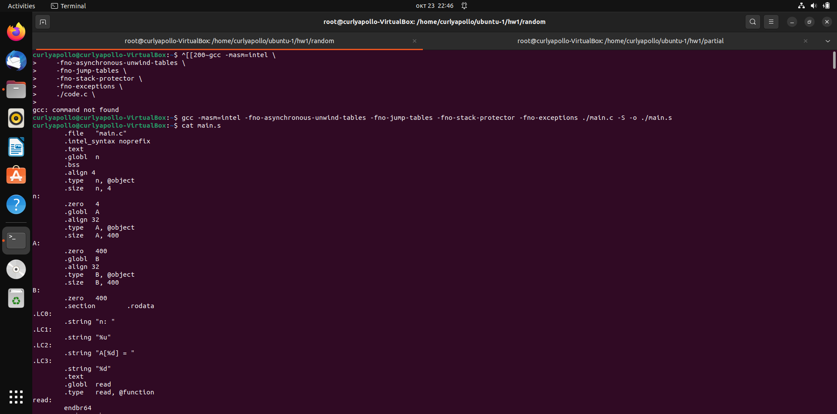The image size is (837, 414).
Task: Launch Firefox from the dock
Action: (x=16, y=32)
